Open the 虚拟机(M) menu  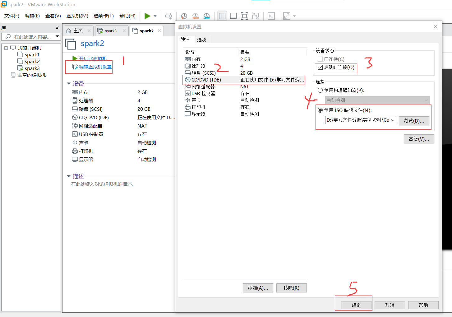(77, 16)
